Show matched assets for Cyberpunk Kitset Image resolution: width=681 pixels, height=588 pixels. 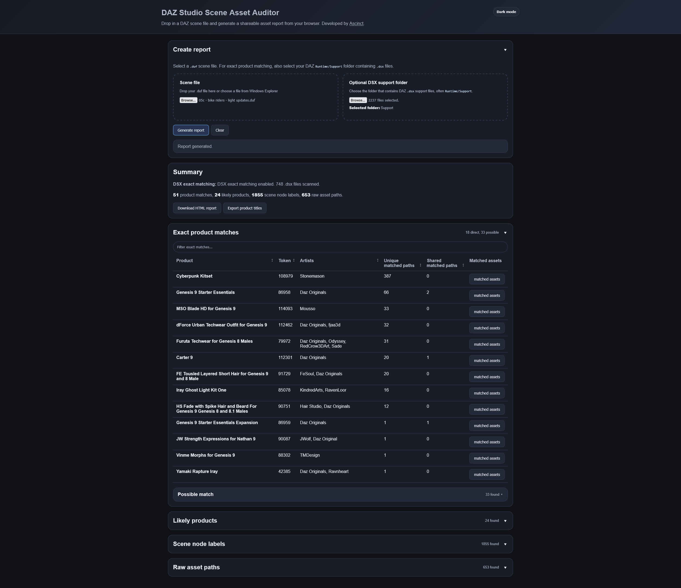point(487,279)
